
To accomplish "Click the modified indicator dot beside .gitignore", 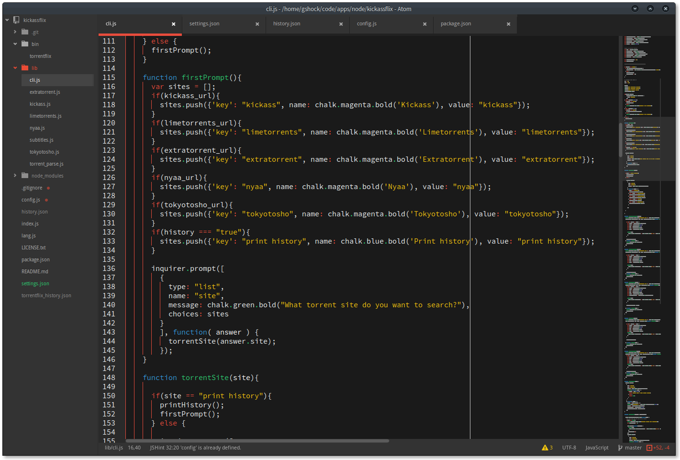I will pyautogui.click(x=49, y=188).
